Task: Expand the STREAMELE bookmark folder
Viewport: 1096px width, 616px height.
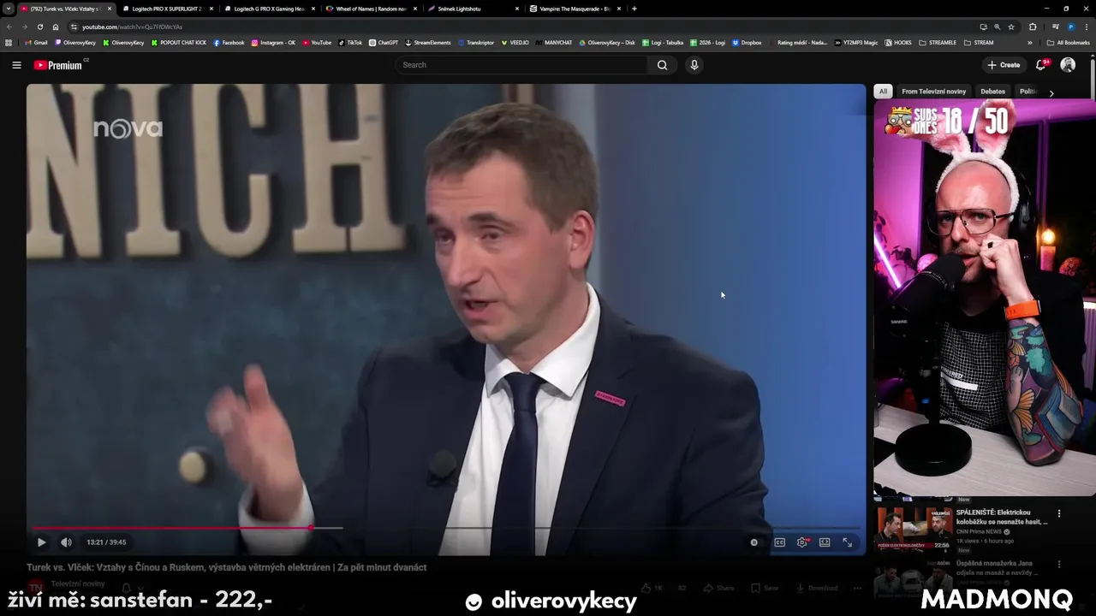Action: click(937, 42)
